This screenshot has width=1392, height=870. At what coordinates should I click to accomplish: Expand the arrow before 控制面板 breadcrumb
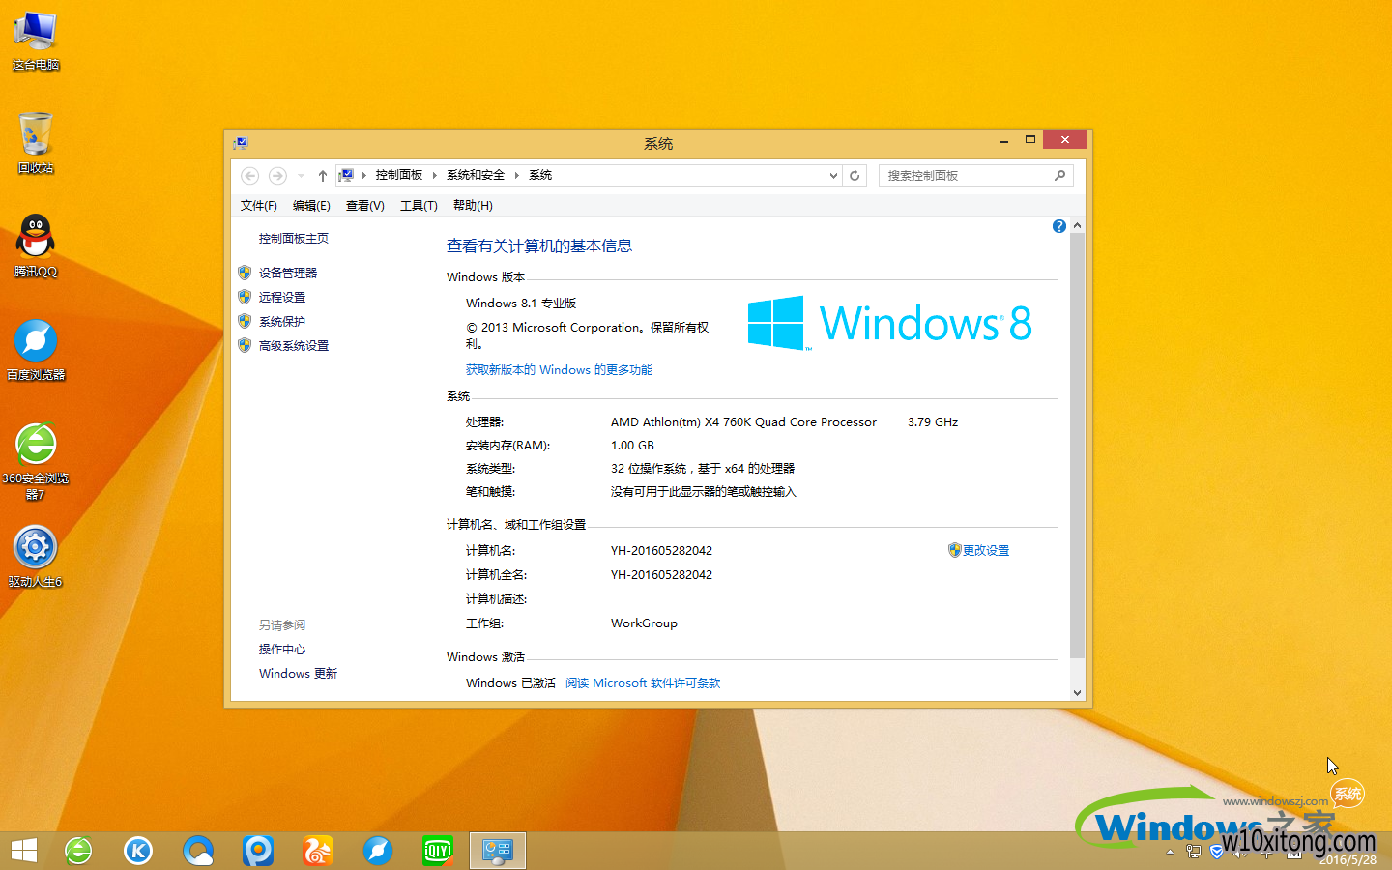[364, 175]
